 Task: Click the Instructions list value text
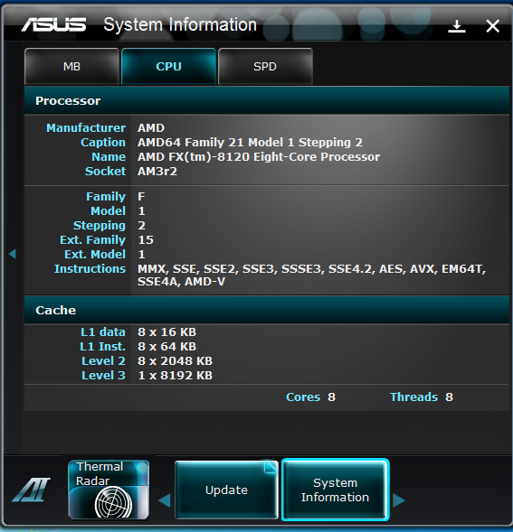pyautogui.click(x=312, y=275)
